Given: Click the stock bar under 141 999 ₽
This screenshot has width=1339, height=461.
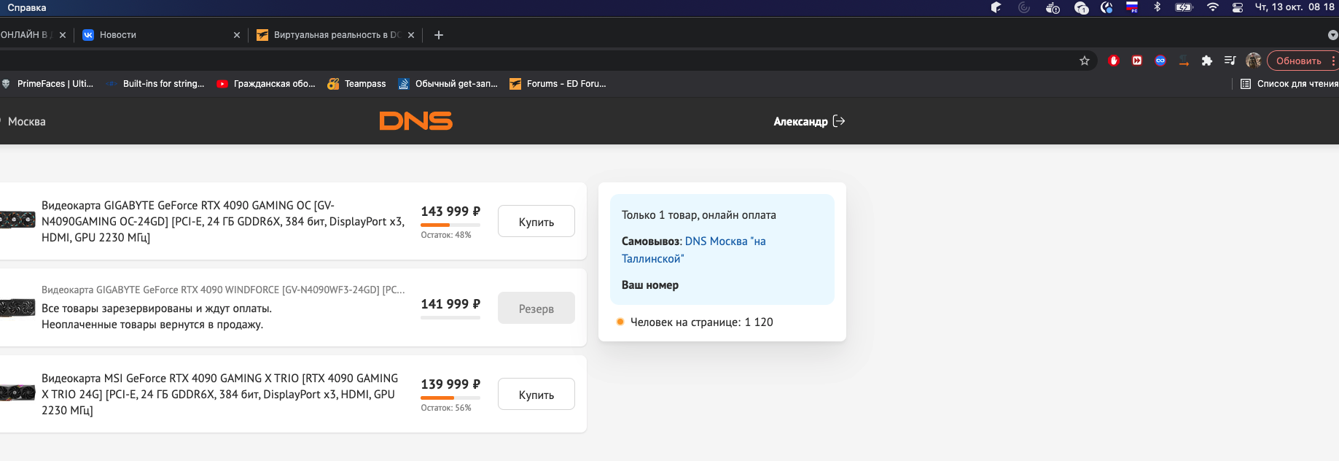Looking at the screenshot, I should tap(450, 317).
